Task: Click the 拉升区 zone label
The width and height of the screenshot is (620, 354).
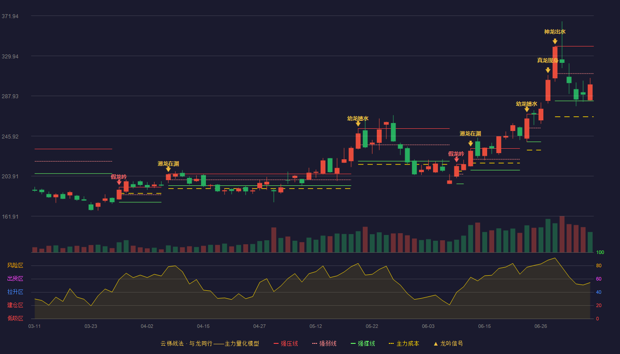Action: [15, 292]
